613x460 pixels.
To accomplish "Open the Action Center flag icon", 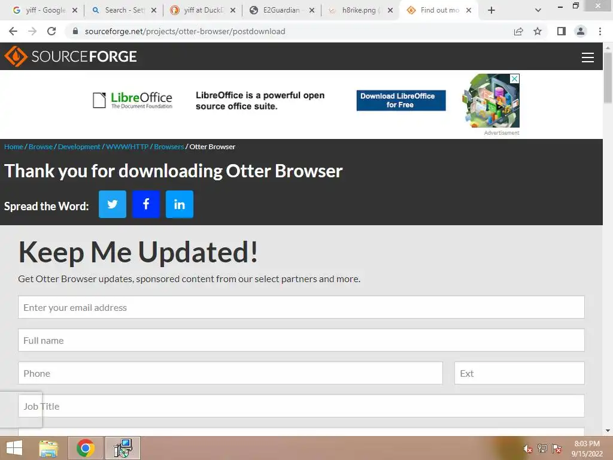I will pyautogui.click(x=557, y=449).
